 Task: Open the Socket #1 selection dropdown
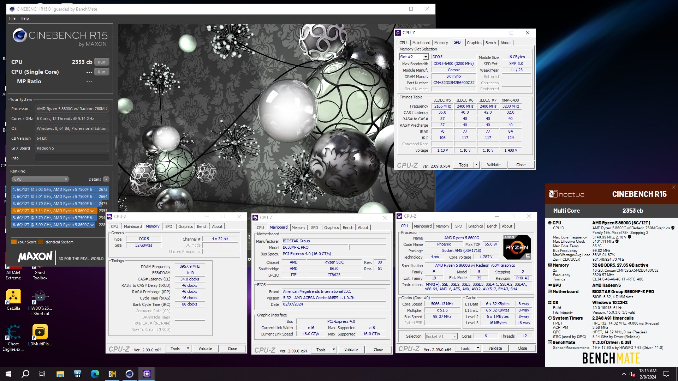pos(441,337)
